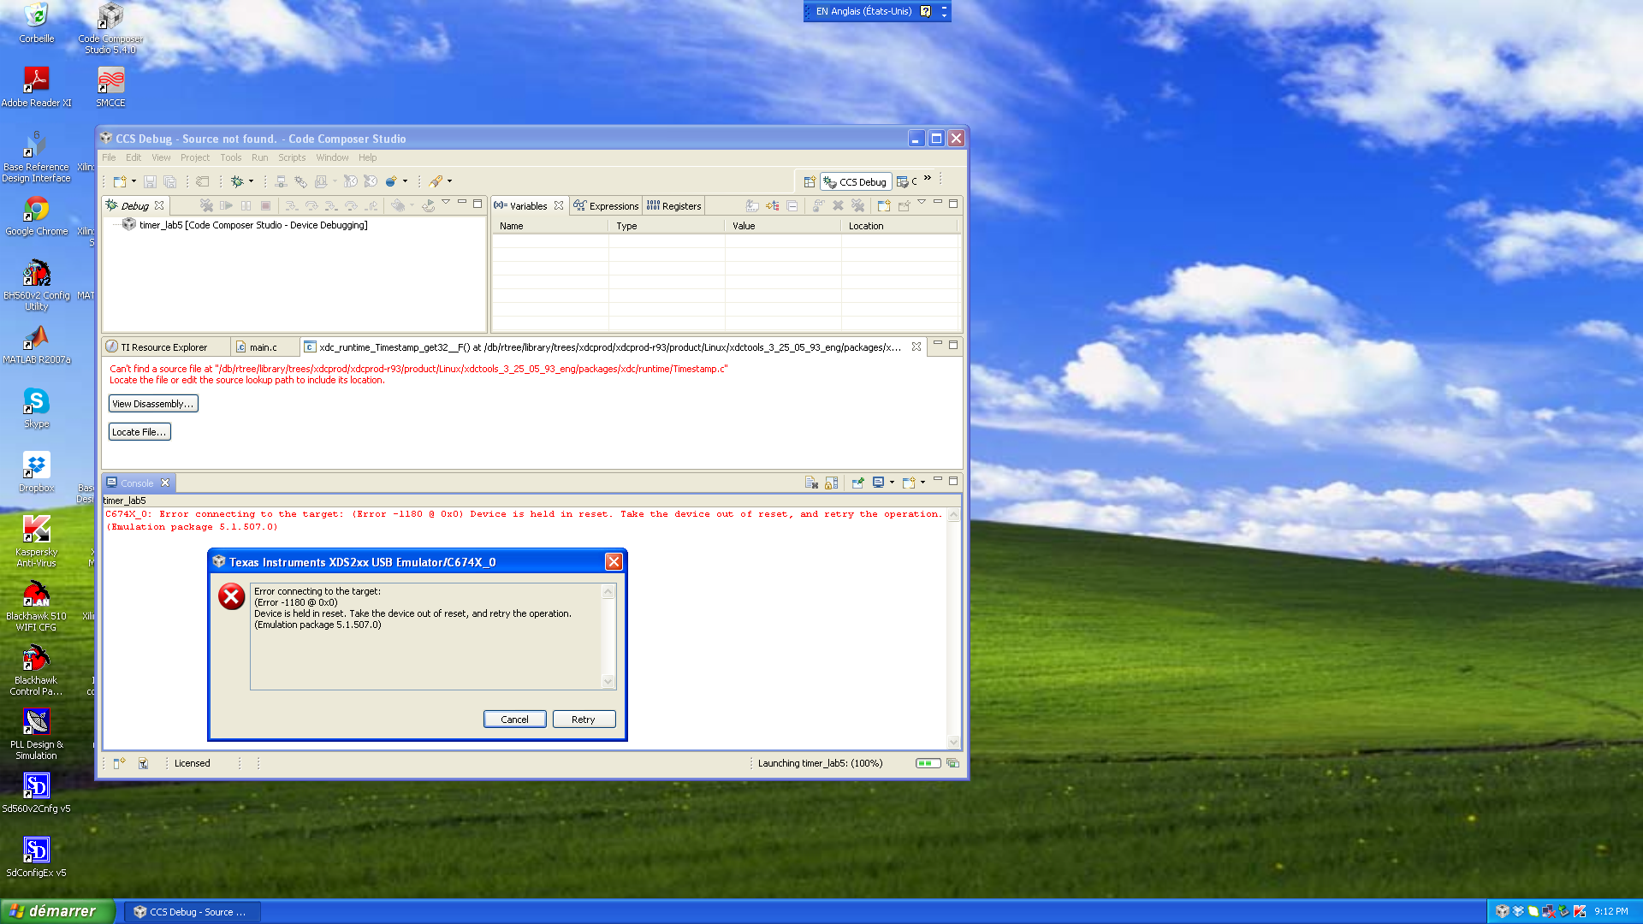
Task: Close the XDS2xx USB Emulator dialog
Action: (x=614, y=561)
